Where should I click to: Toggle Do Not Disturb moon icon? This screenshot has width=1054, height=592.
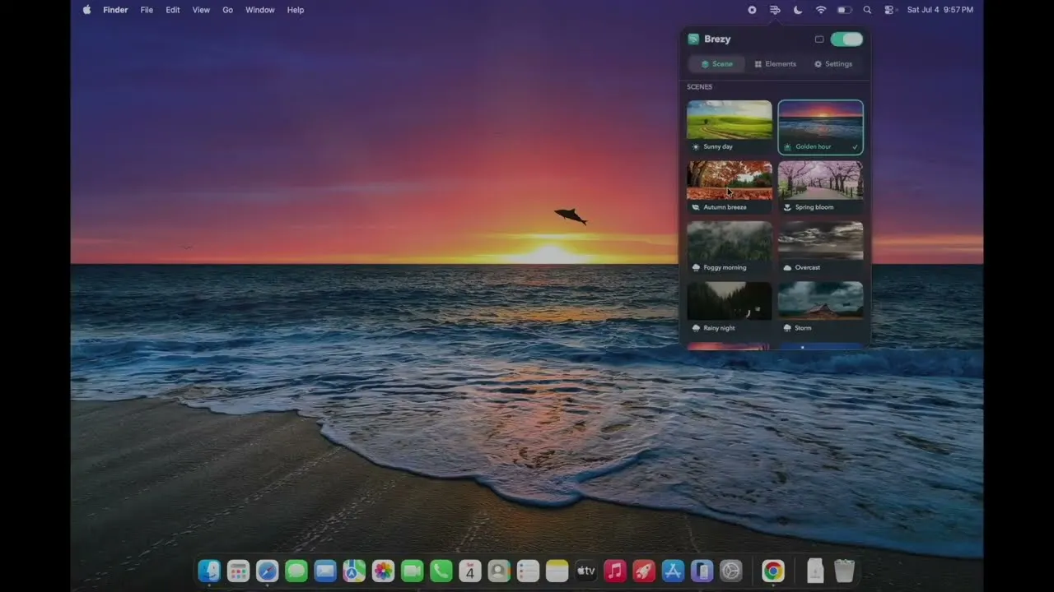(798, 10)
